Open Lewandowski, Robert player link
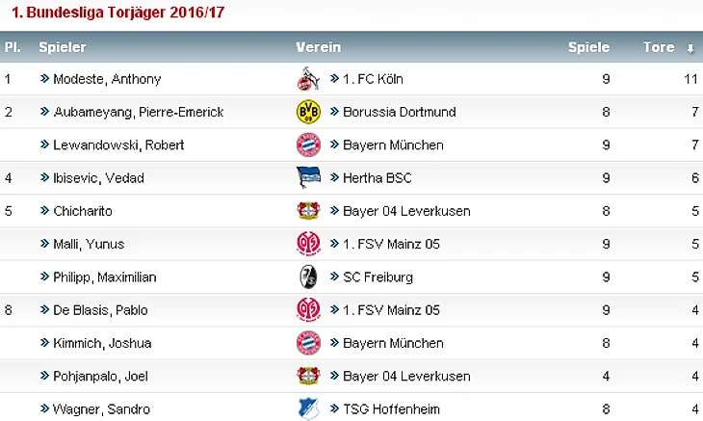 [x=118, y=145]
